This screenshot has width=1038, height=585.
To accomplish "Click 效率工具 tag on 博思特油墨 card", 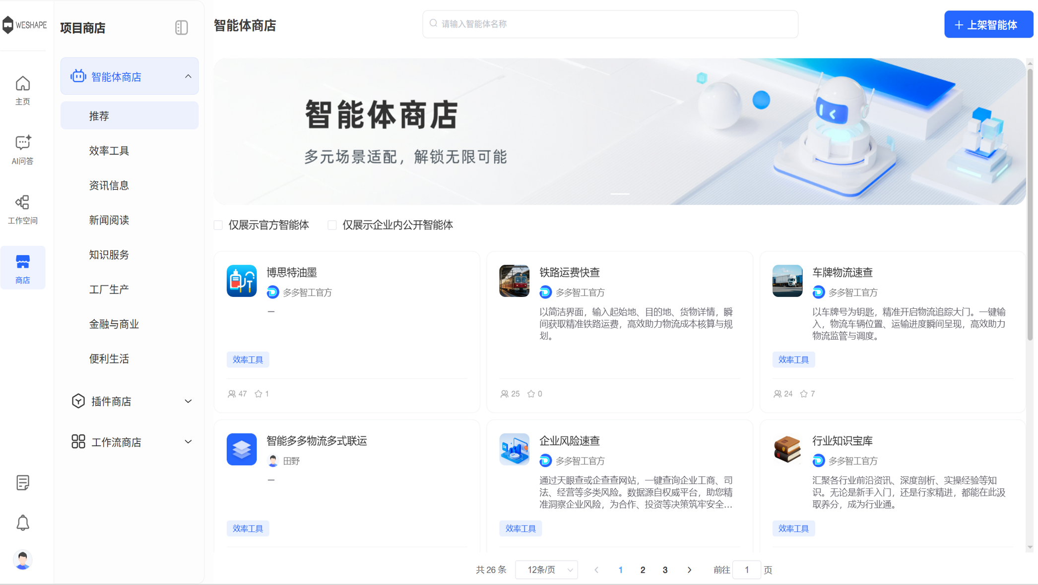I will click(x=248, y=359).
